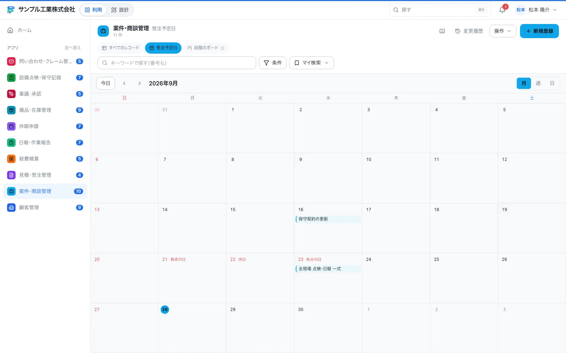
Task: Open 稟議・承認 app icon
Action: point(11,94)
